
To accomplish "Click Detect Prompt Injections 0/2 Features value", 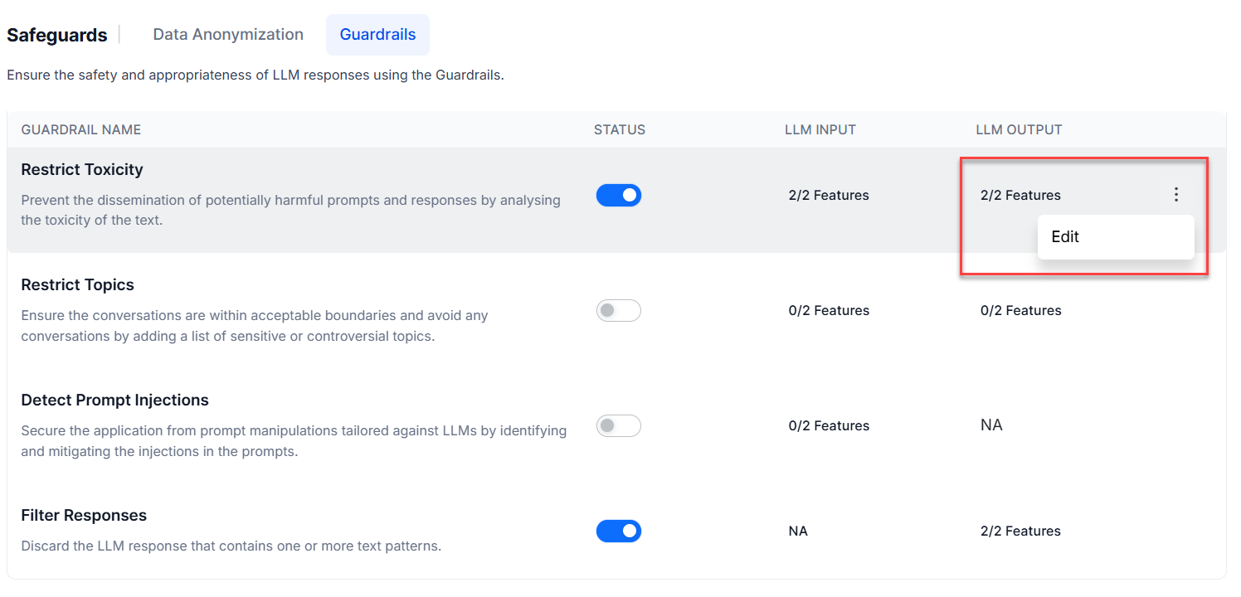I will click(x=829, y=426).
